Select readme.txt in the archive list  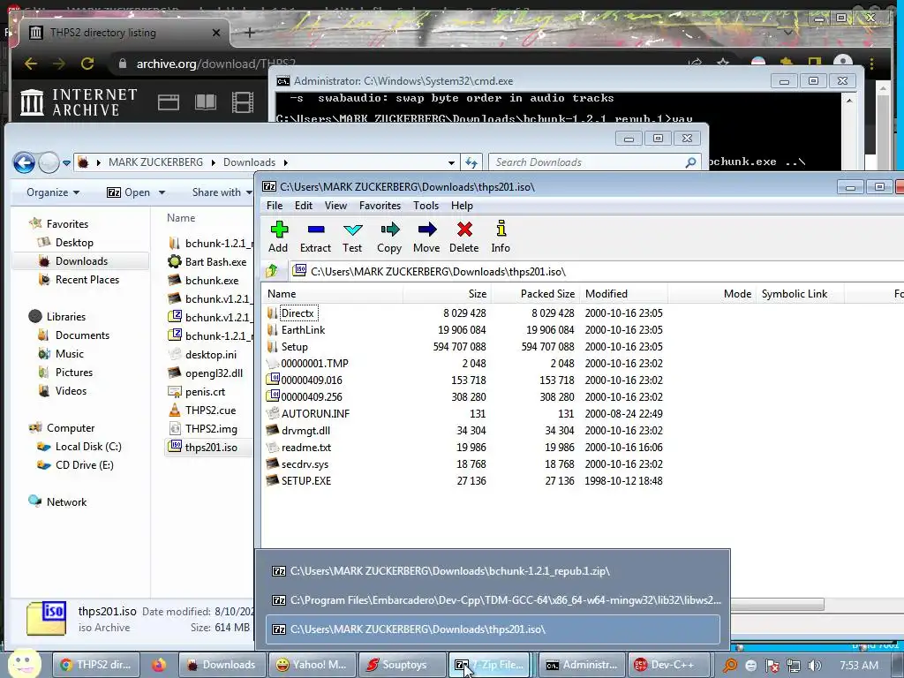coord(306,447)
